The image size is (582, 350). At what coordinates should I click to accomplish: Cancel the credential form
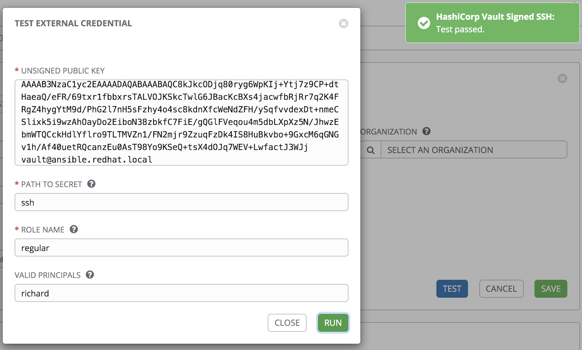pyautogui.click(x=501, y=289)
